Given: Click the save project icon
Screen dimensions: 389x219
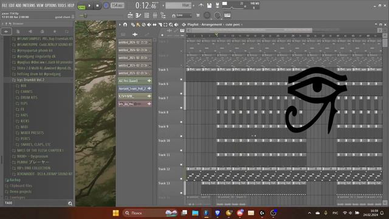Looking at the screenshot, I should click(x=209, y=5).
